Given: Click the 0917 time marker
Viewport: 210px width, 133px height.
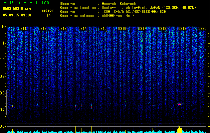Looking at the screenshot, I should [142, 29].
